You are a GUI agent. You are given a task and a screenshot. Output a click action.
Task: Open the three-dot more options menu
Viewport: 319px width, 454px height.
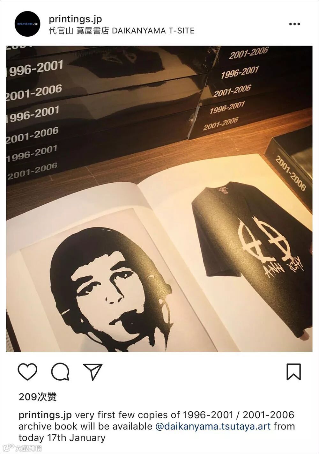click(294, 24)
